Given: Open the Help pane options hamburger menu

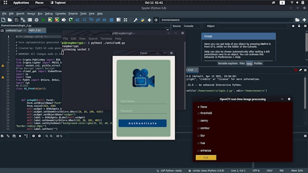Looking at the screenshot, I should pyautogui.click(x=305, y=26).
